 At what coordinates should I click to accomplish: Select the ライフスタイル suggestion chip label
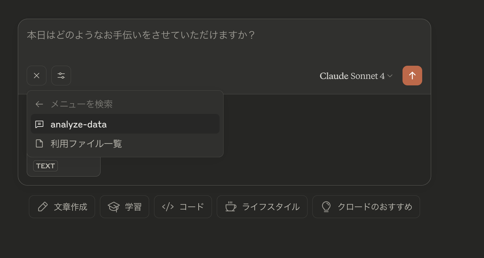point(271,207)
